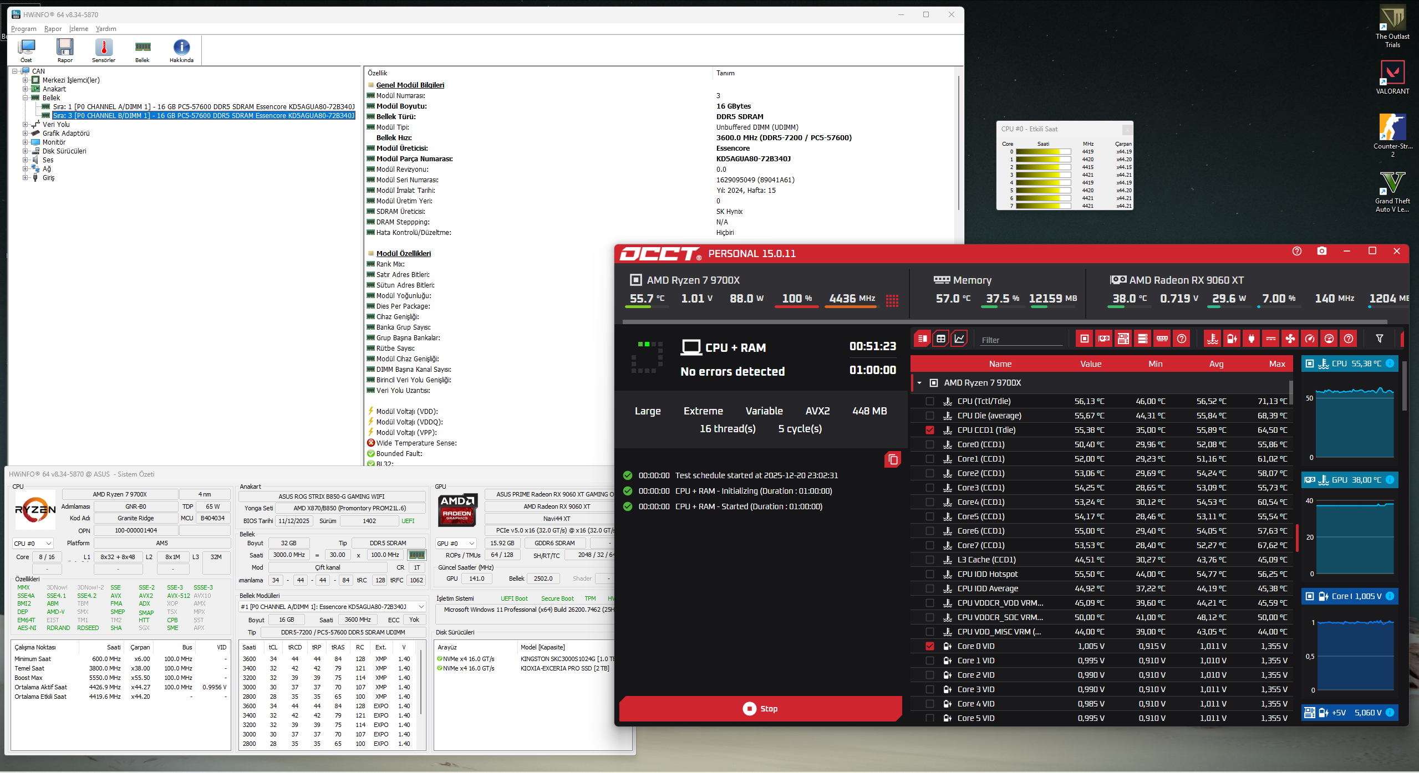
Task: Click the info button on GPU 38,00 °C graph
Action: pos(1390,480)
